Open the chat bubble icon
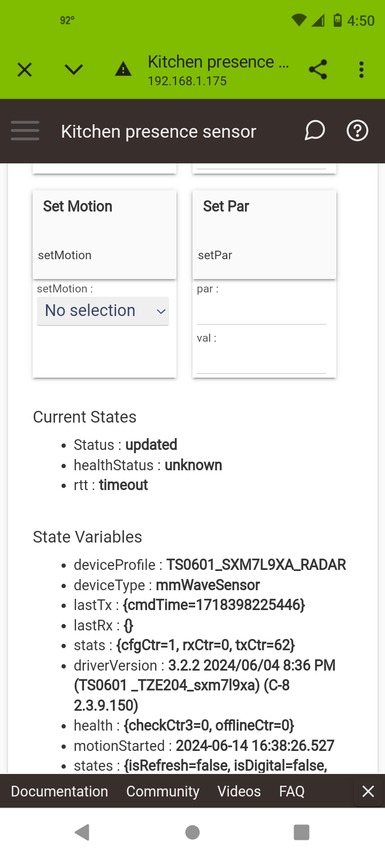The image size is (385, 857). [315, 130]
